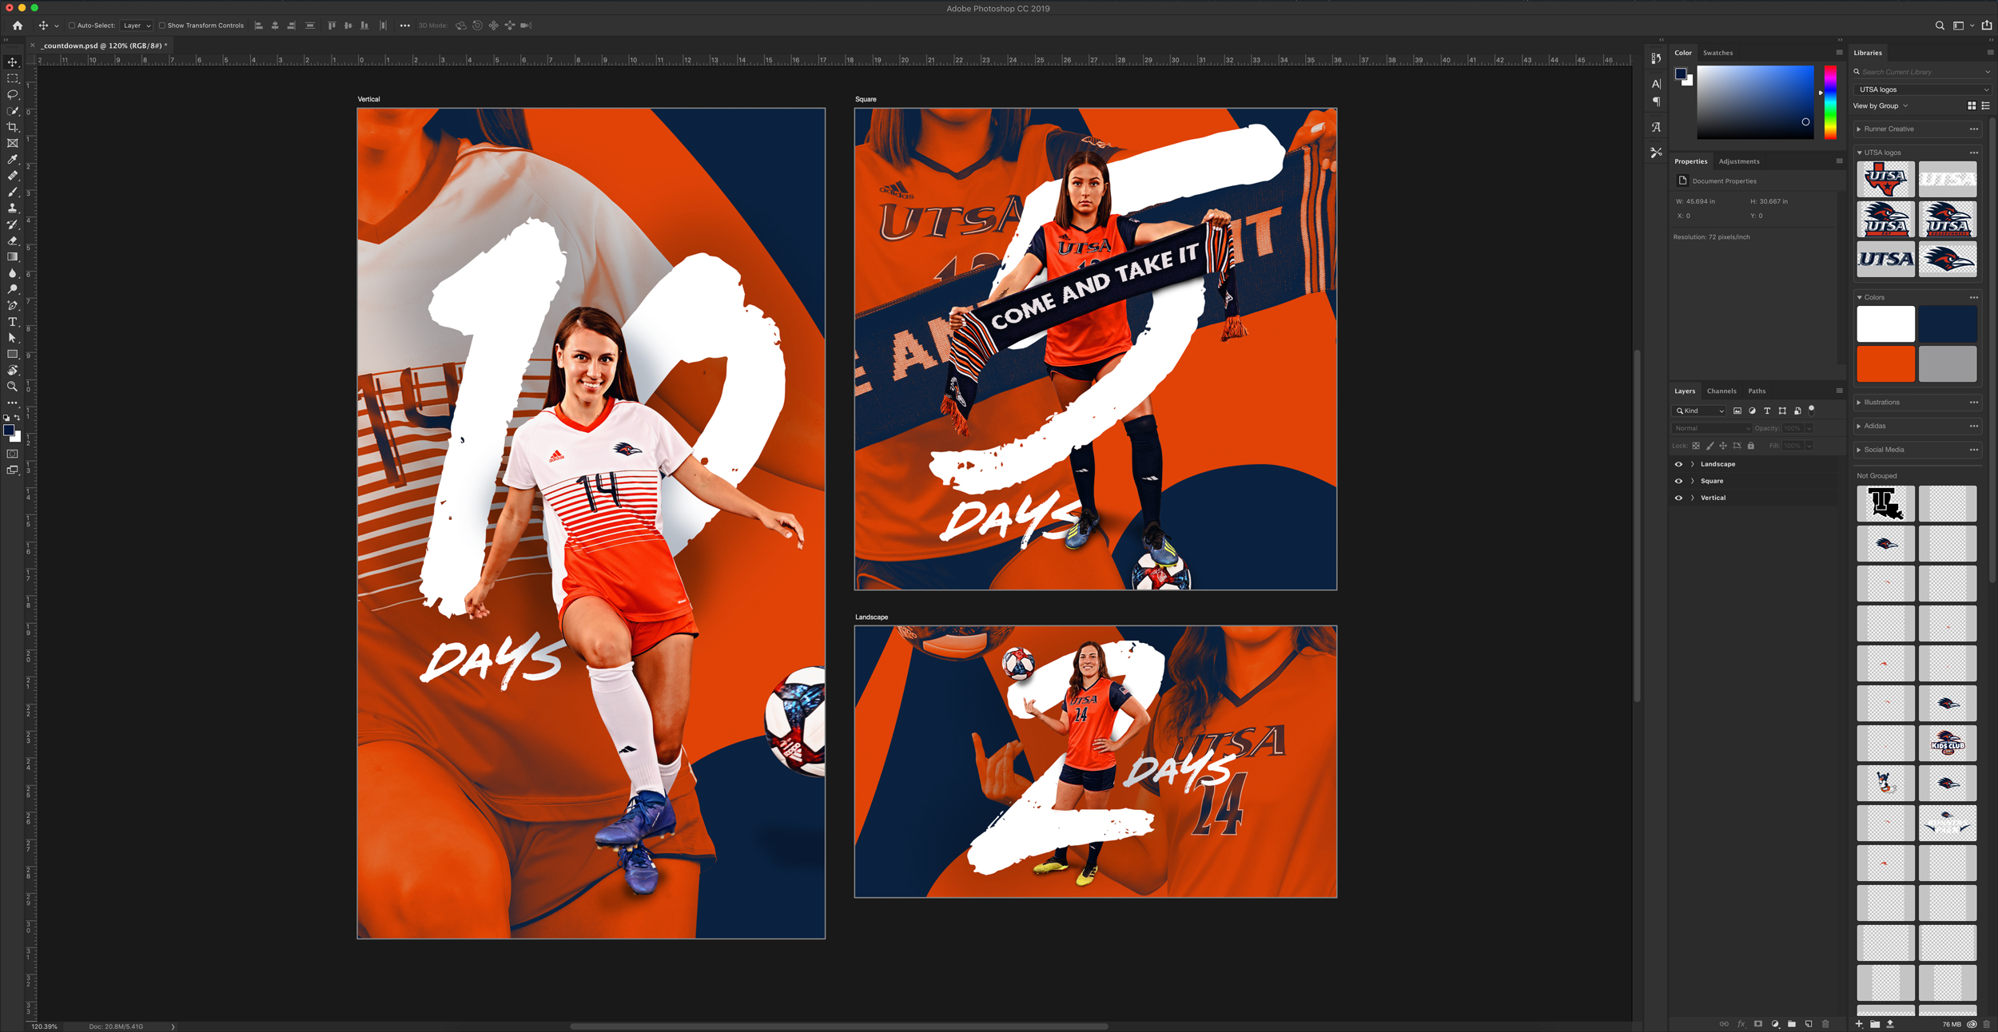Open the Auto-Select Layer dropdown
The image size is (1998, 1032).
point(137,26)
